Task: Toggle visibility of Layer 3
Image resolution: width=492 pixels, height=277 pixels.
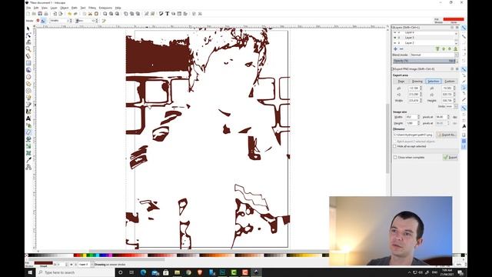Action: pyautogui.click(x=395, y=38)
